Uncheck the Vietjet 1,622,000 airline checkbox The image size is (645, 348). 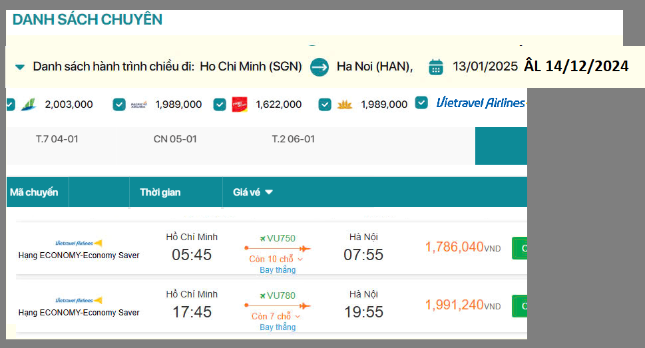click(220, 104)
